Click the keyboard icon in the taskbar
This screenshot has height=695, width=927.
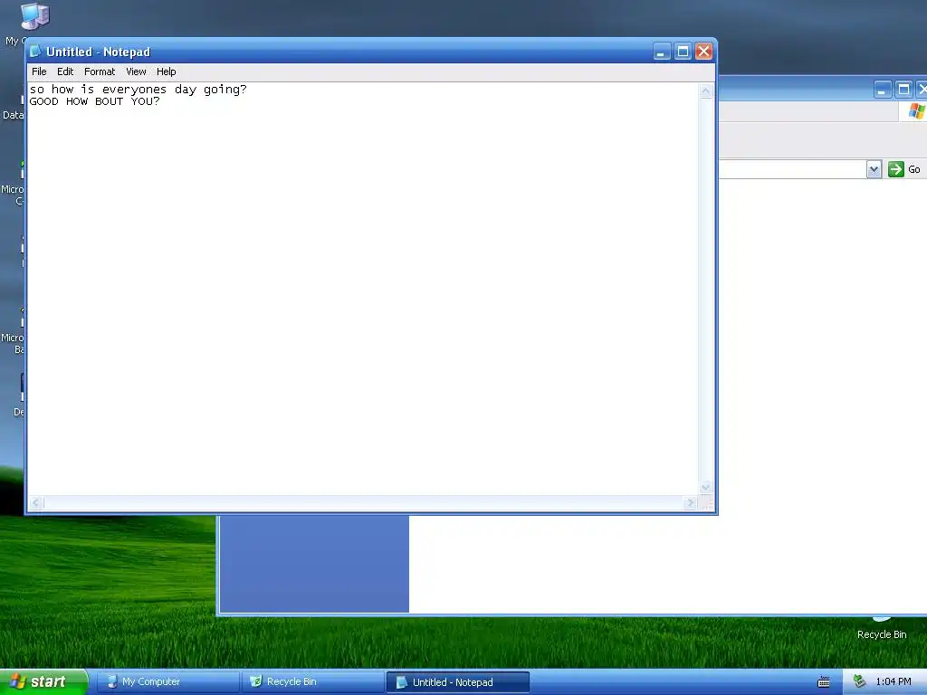pos(824,682)
